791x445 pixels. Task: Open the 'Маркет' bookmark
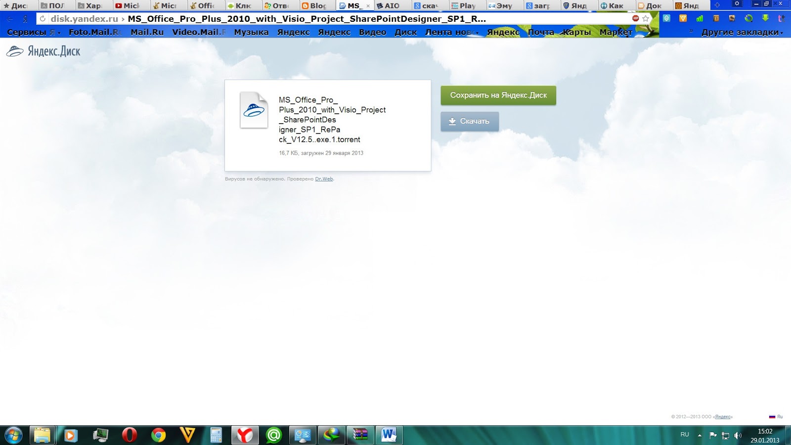click(x=615, y=32)
